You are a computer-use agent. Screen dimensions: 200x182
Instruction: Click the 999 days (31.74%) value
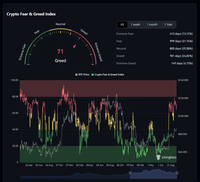tap(181, 41)
